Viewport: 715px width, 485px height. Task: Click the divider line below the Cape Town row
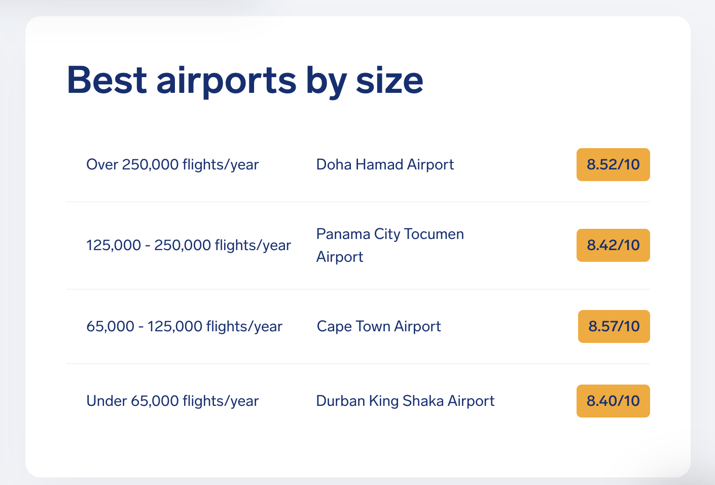(x=358, y=364)
